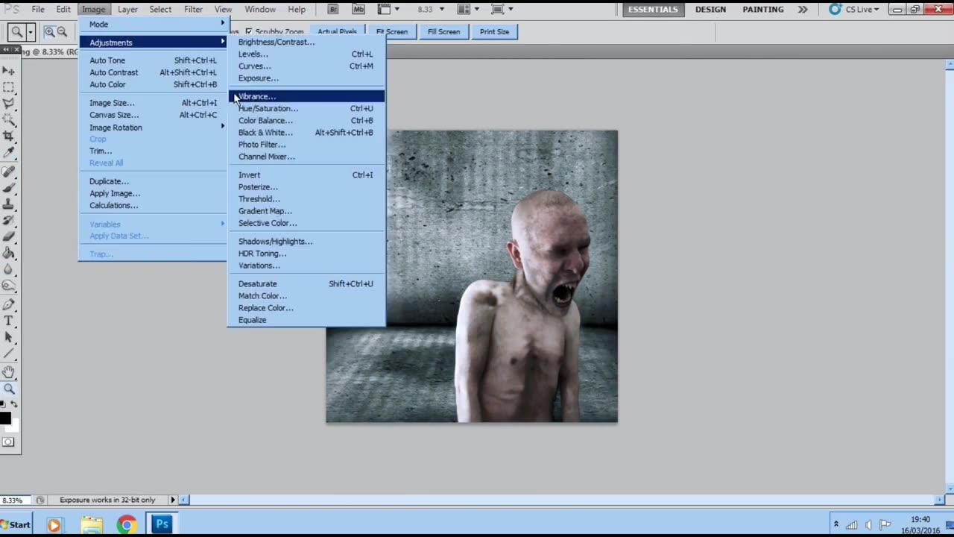This screenshot has width=954, height=537.
Task: Open Chrome from the taskbar
Action: [x=127, y=525]
